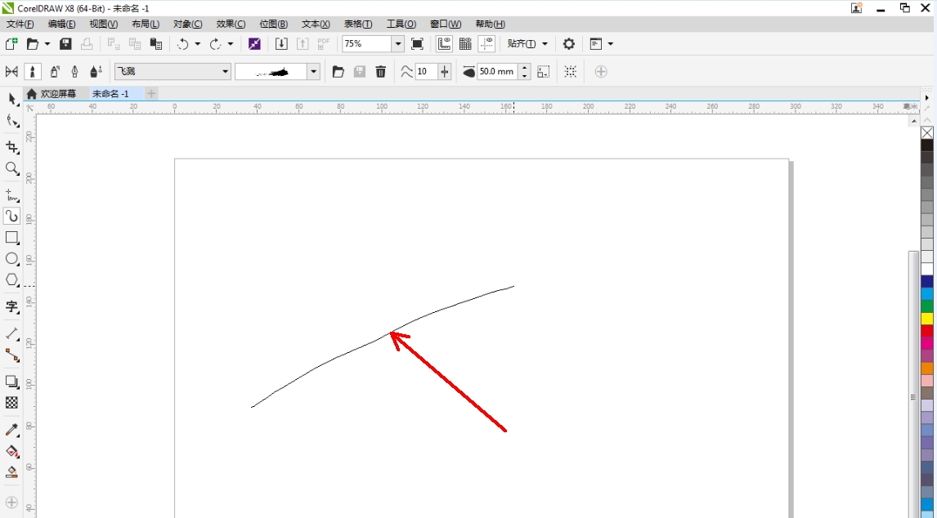Delete the brush stroke with the trash icon
This screenshot has width=937, height=518.
380,72
